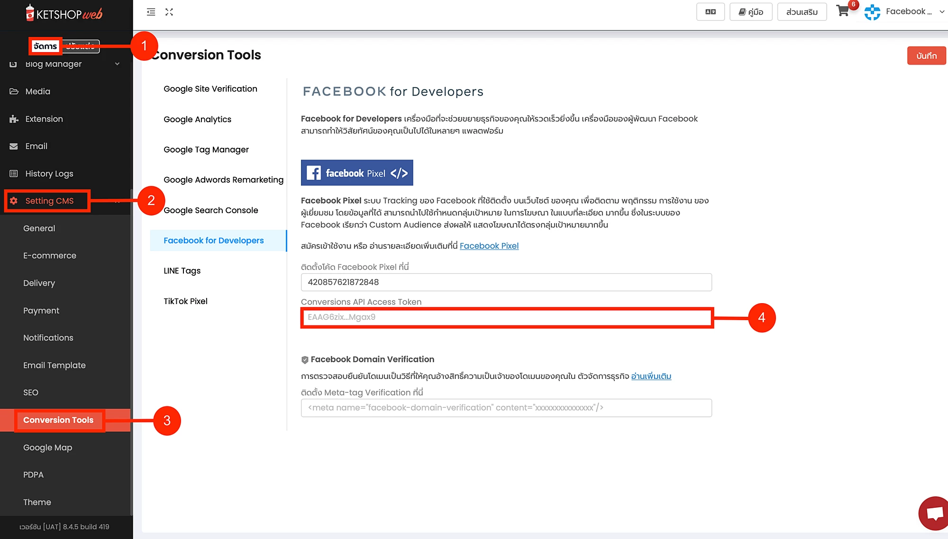948x539 pixels.
Task: Open Theme settings submenu
Action: click(37, 502)
